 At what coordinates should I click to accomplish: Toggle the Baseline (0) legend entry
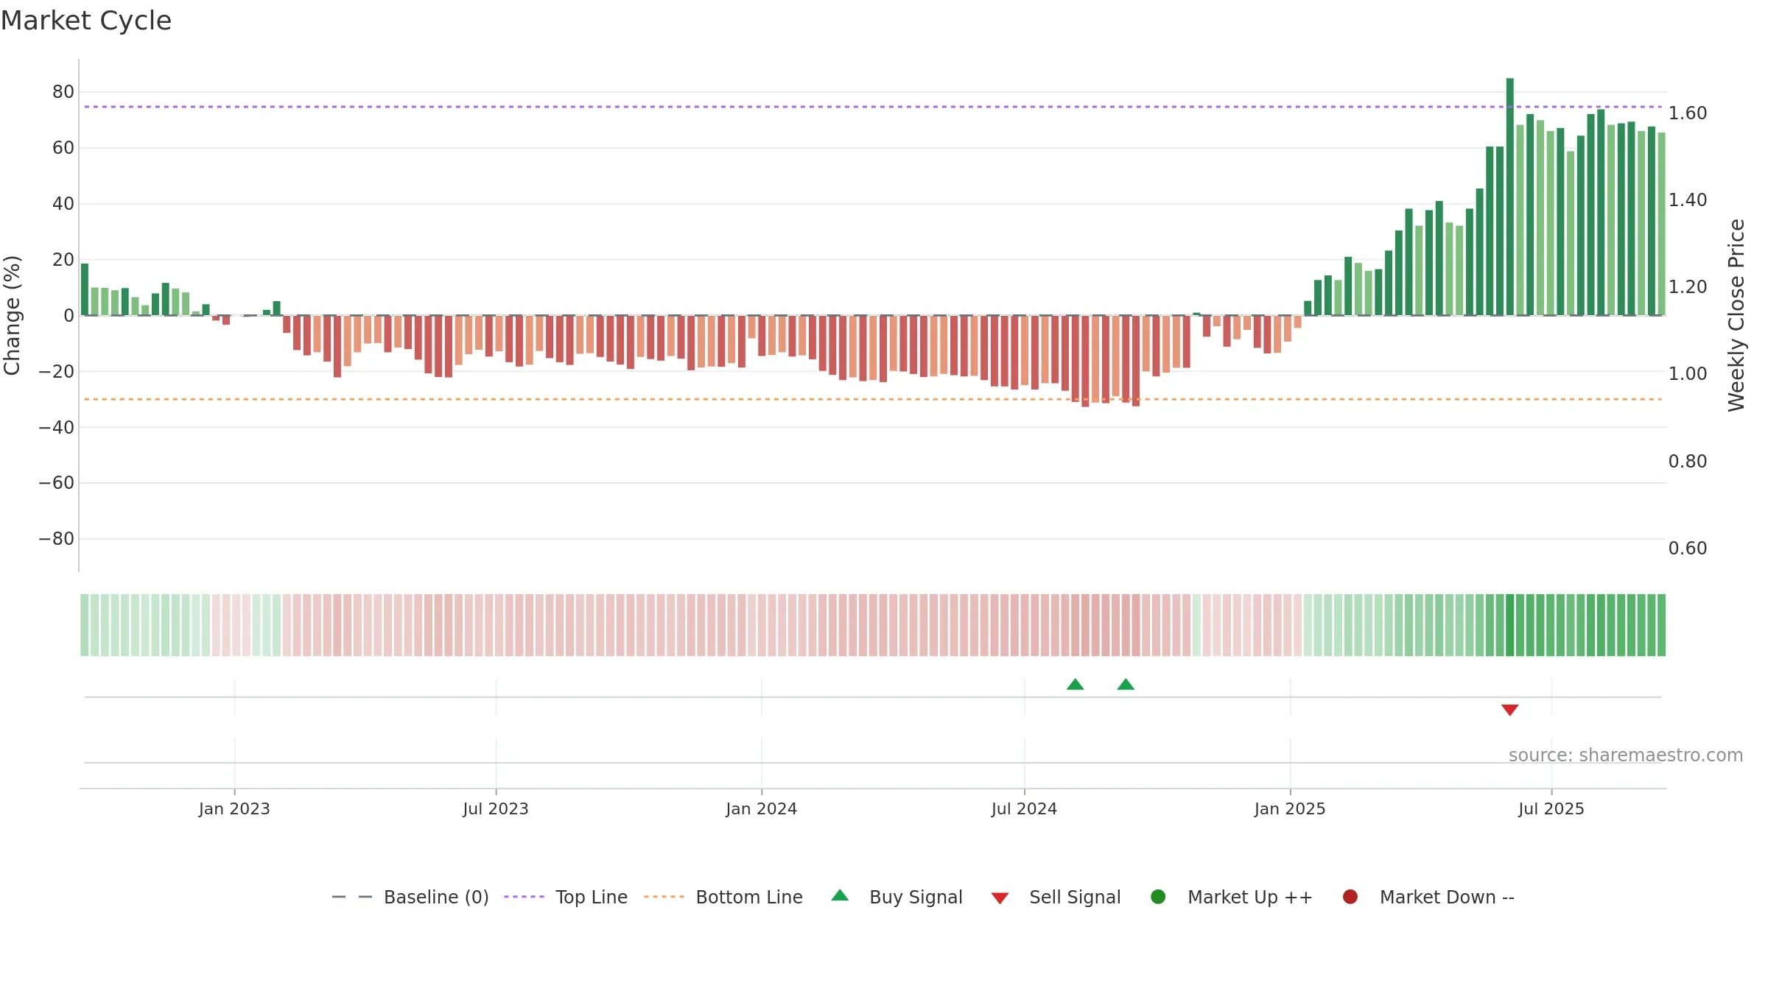[x=410, y=897]
